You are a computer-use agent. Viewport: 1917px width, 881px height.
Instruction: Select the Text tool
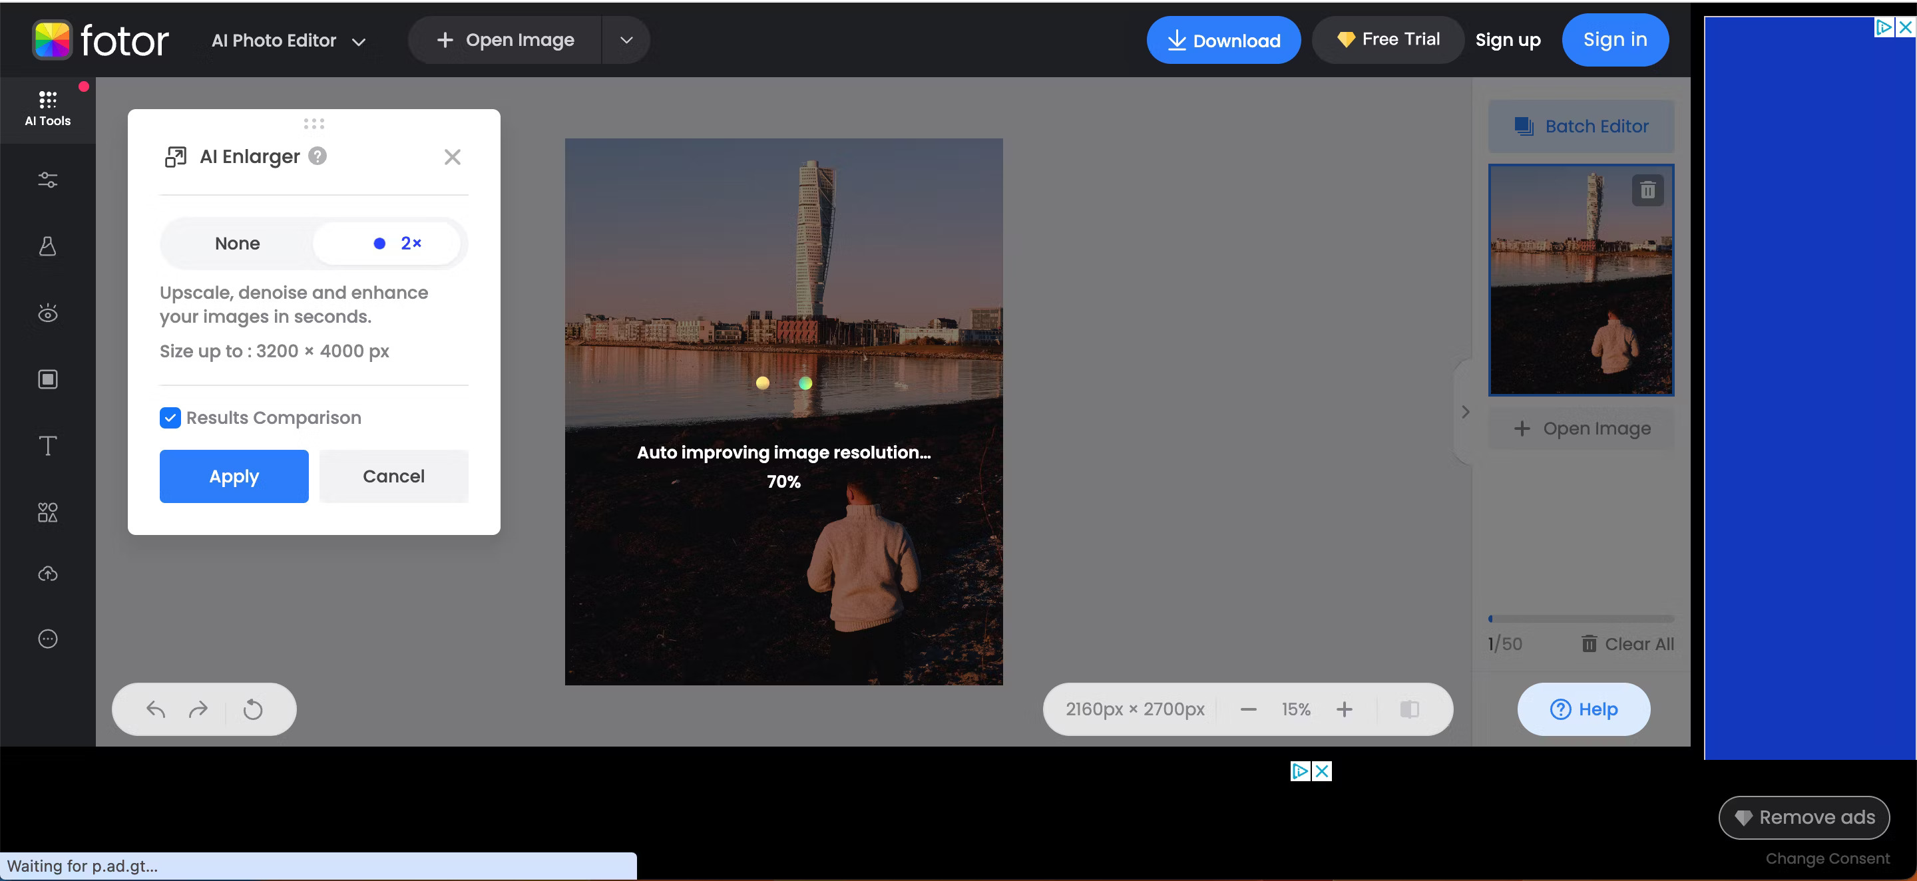[48, 445]
